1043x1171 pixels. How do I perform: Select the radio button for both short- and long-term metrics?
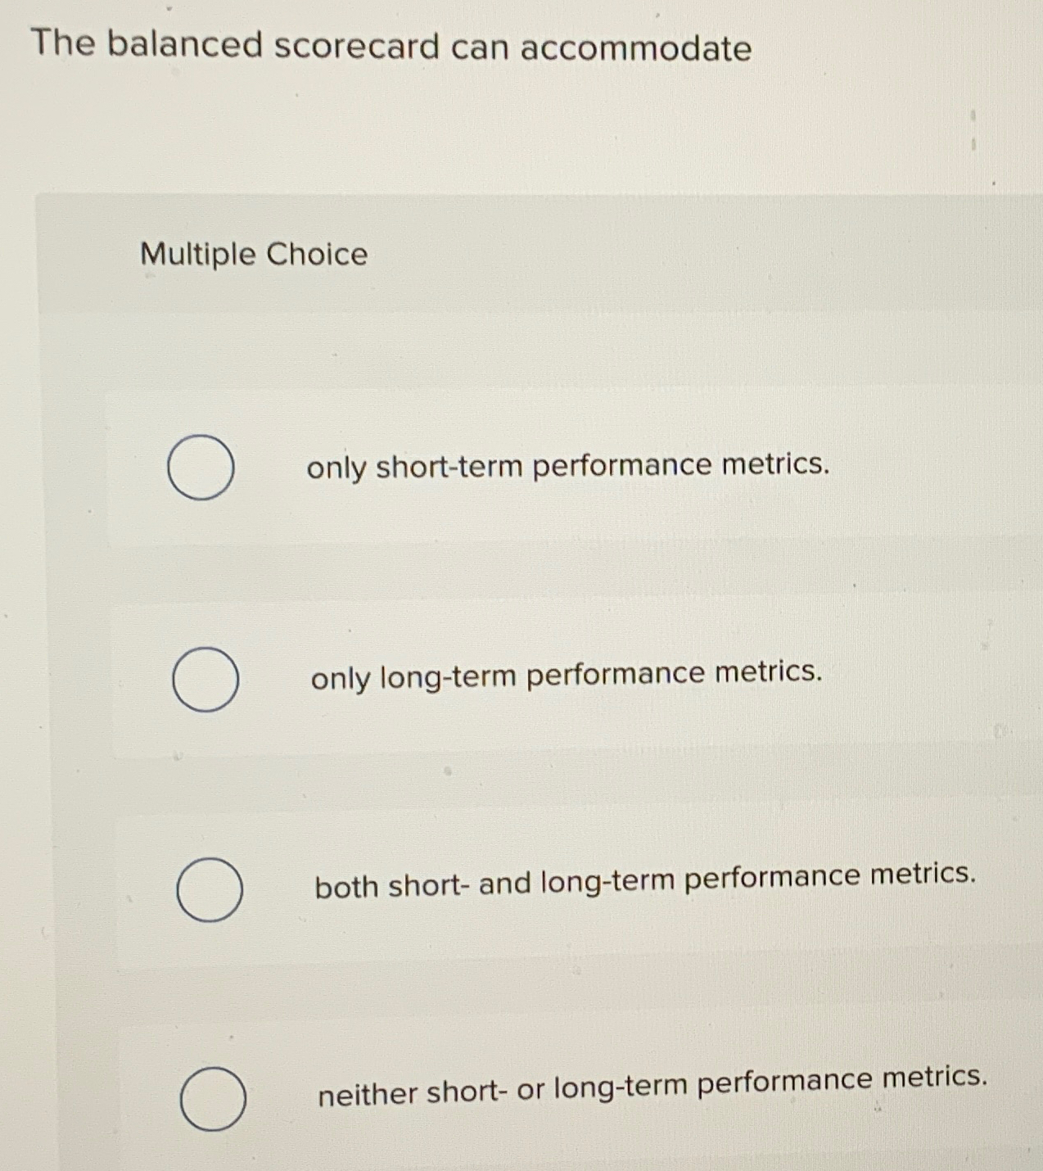point(209,890)
